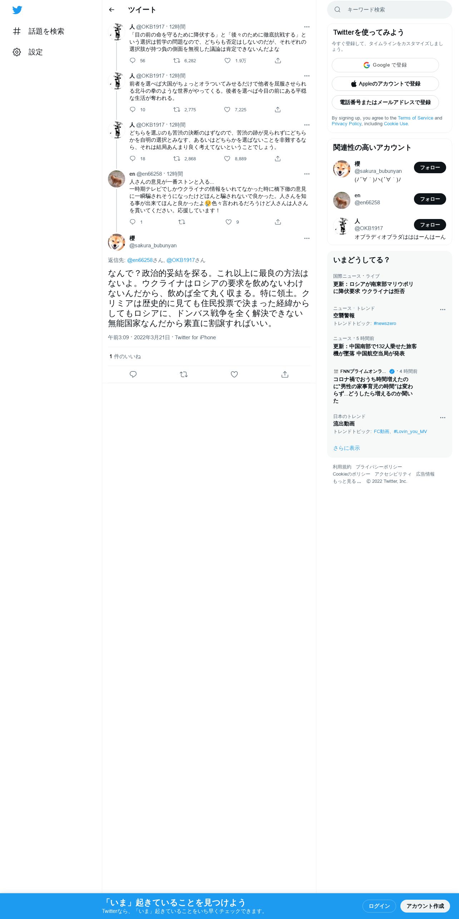Follow the @sakura_bubunyan account
459x919 pixels.
[430, 167]
